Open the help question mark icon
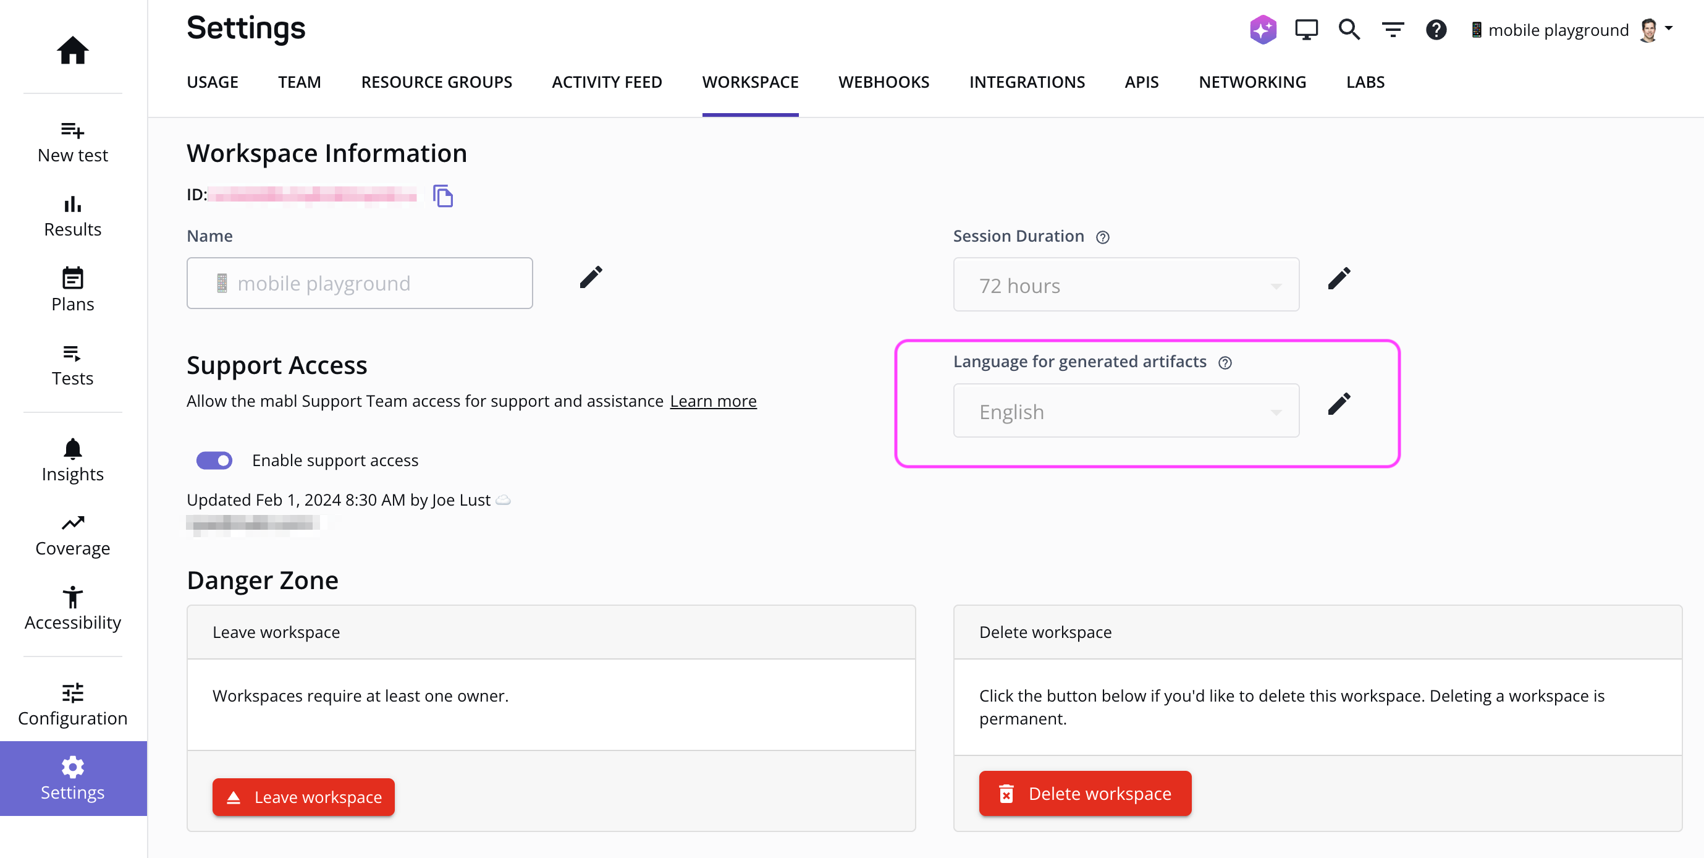 (1435, 29)
